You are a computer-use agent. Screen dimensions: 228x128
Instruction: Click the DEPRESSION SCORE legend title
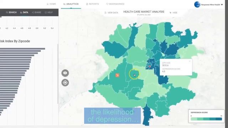[199, 112]
